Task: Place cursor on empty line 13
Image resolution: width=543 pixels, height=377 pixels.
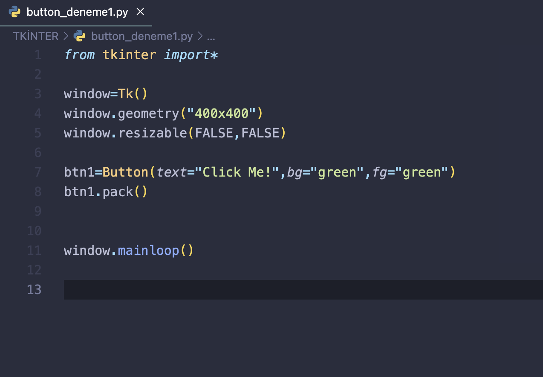Action: (256, 290)
